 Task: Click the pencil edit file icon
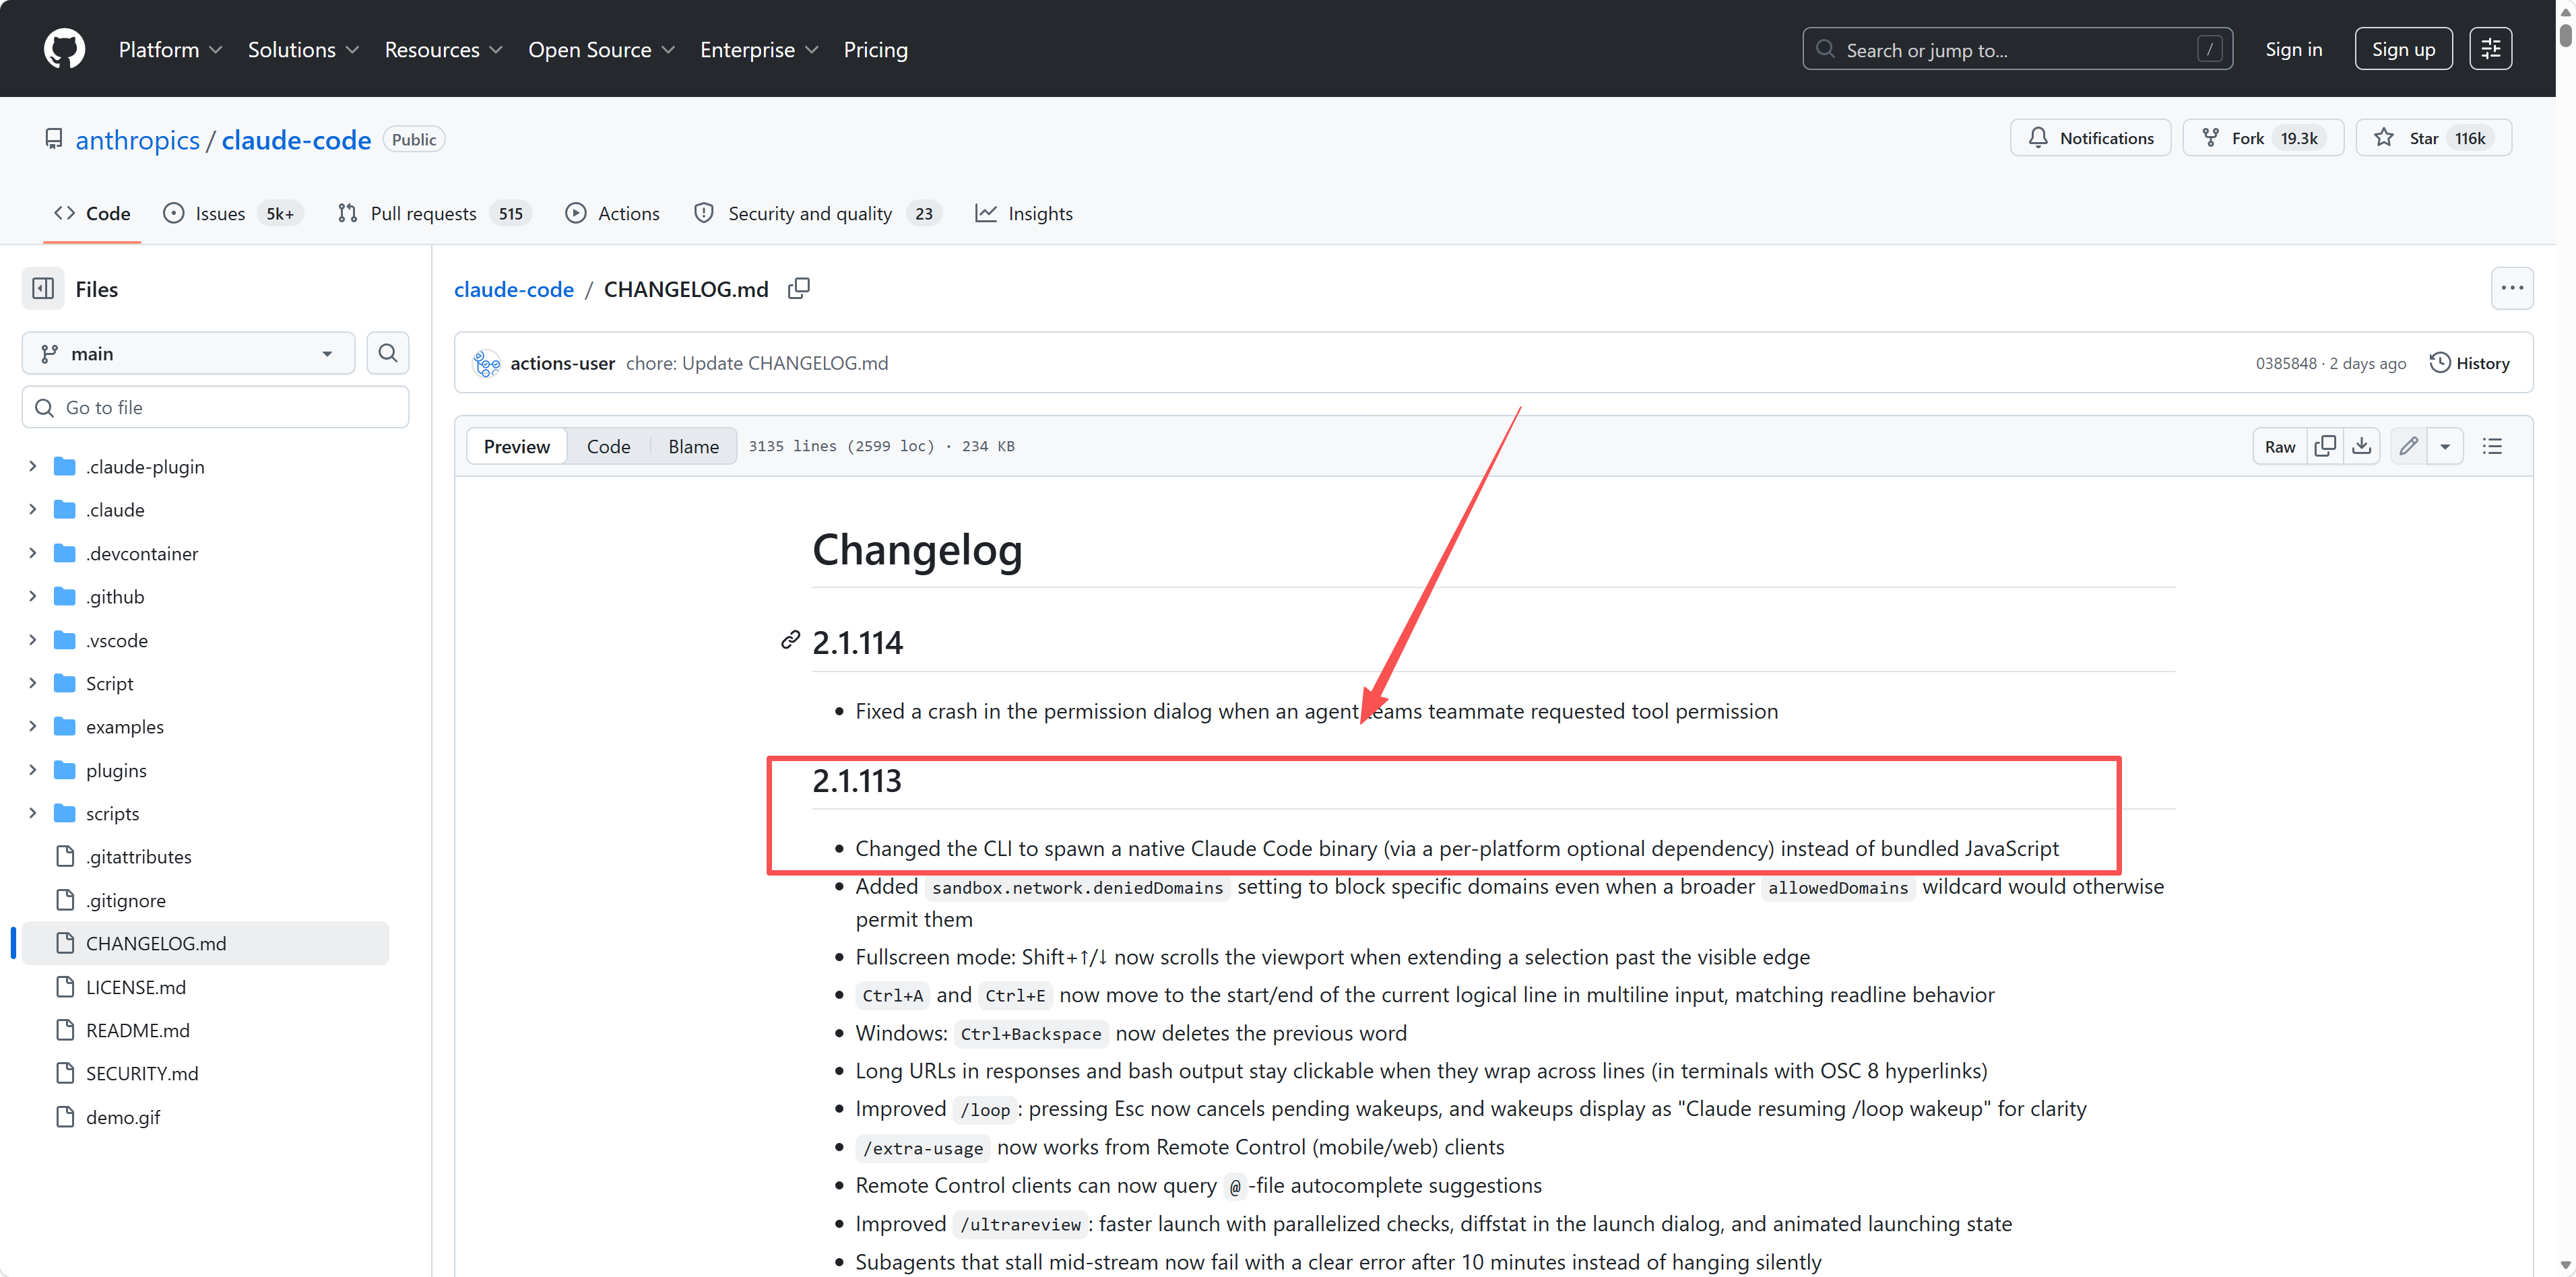[x=2408, y=446]
